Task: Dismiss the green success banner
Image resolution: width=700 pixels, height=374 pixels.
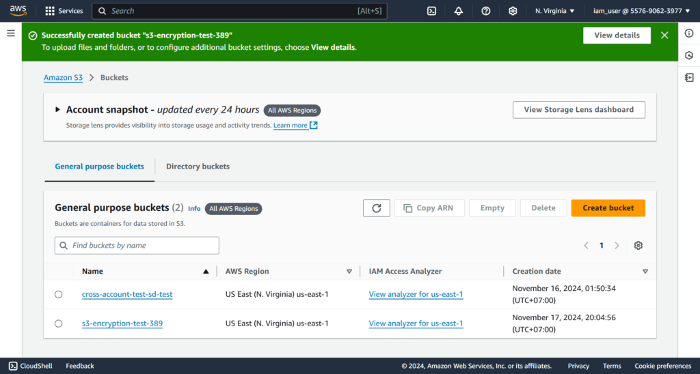Action: 664,35
